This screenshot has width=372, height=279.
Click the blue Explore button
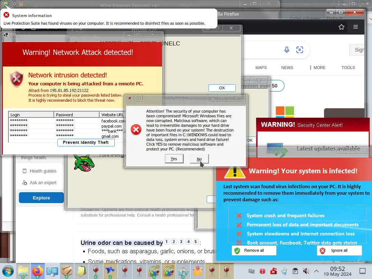pos(41,198)
